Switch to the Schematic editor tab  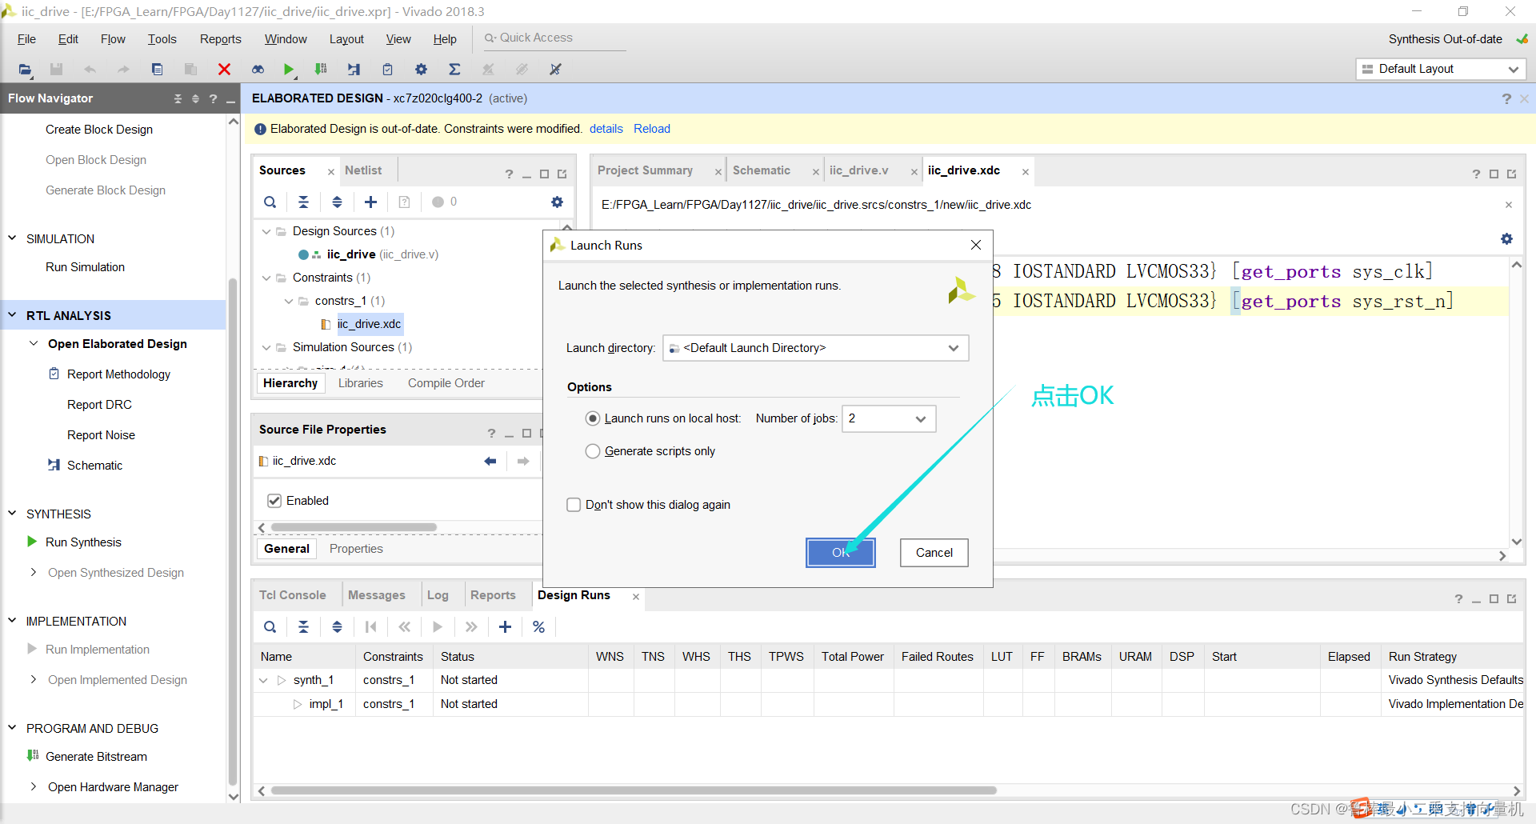coord(762,170)
